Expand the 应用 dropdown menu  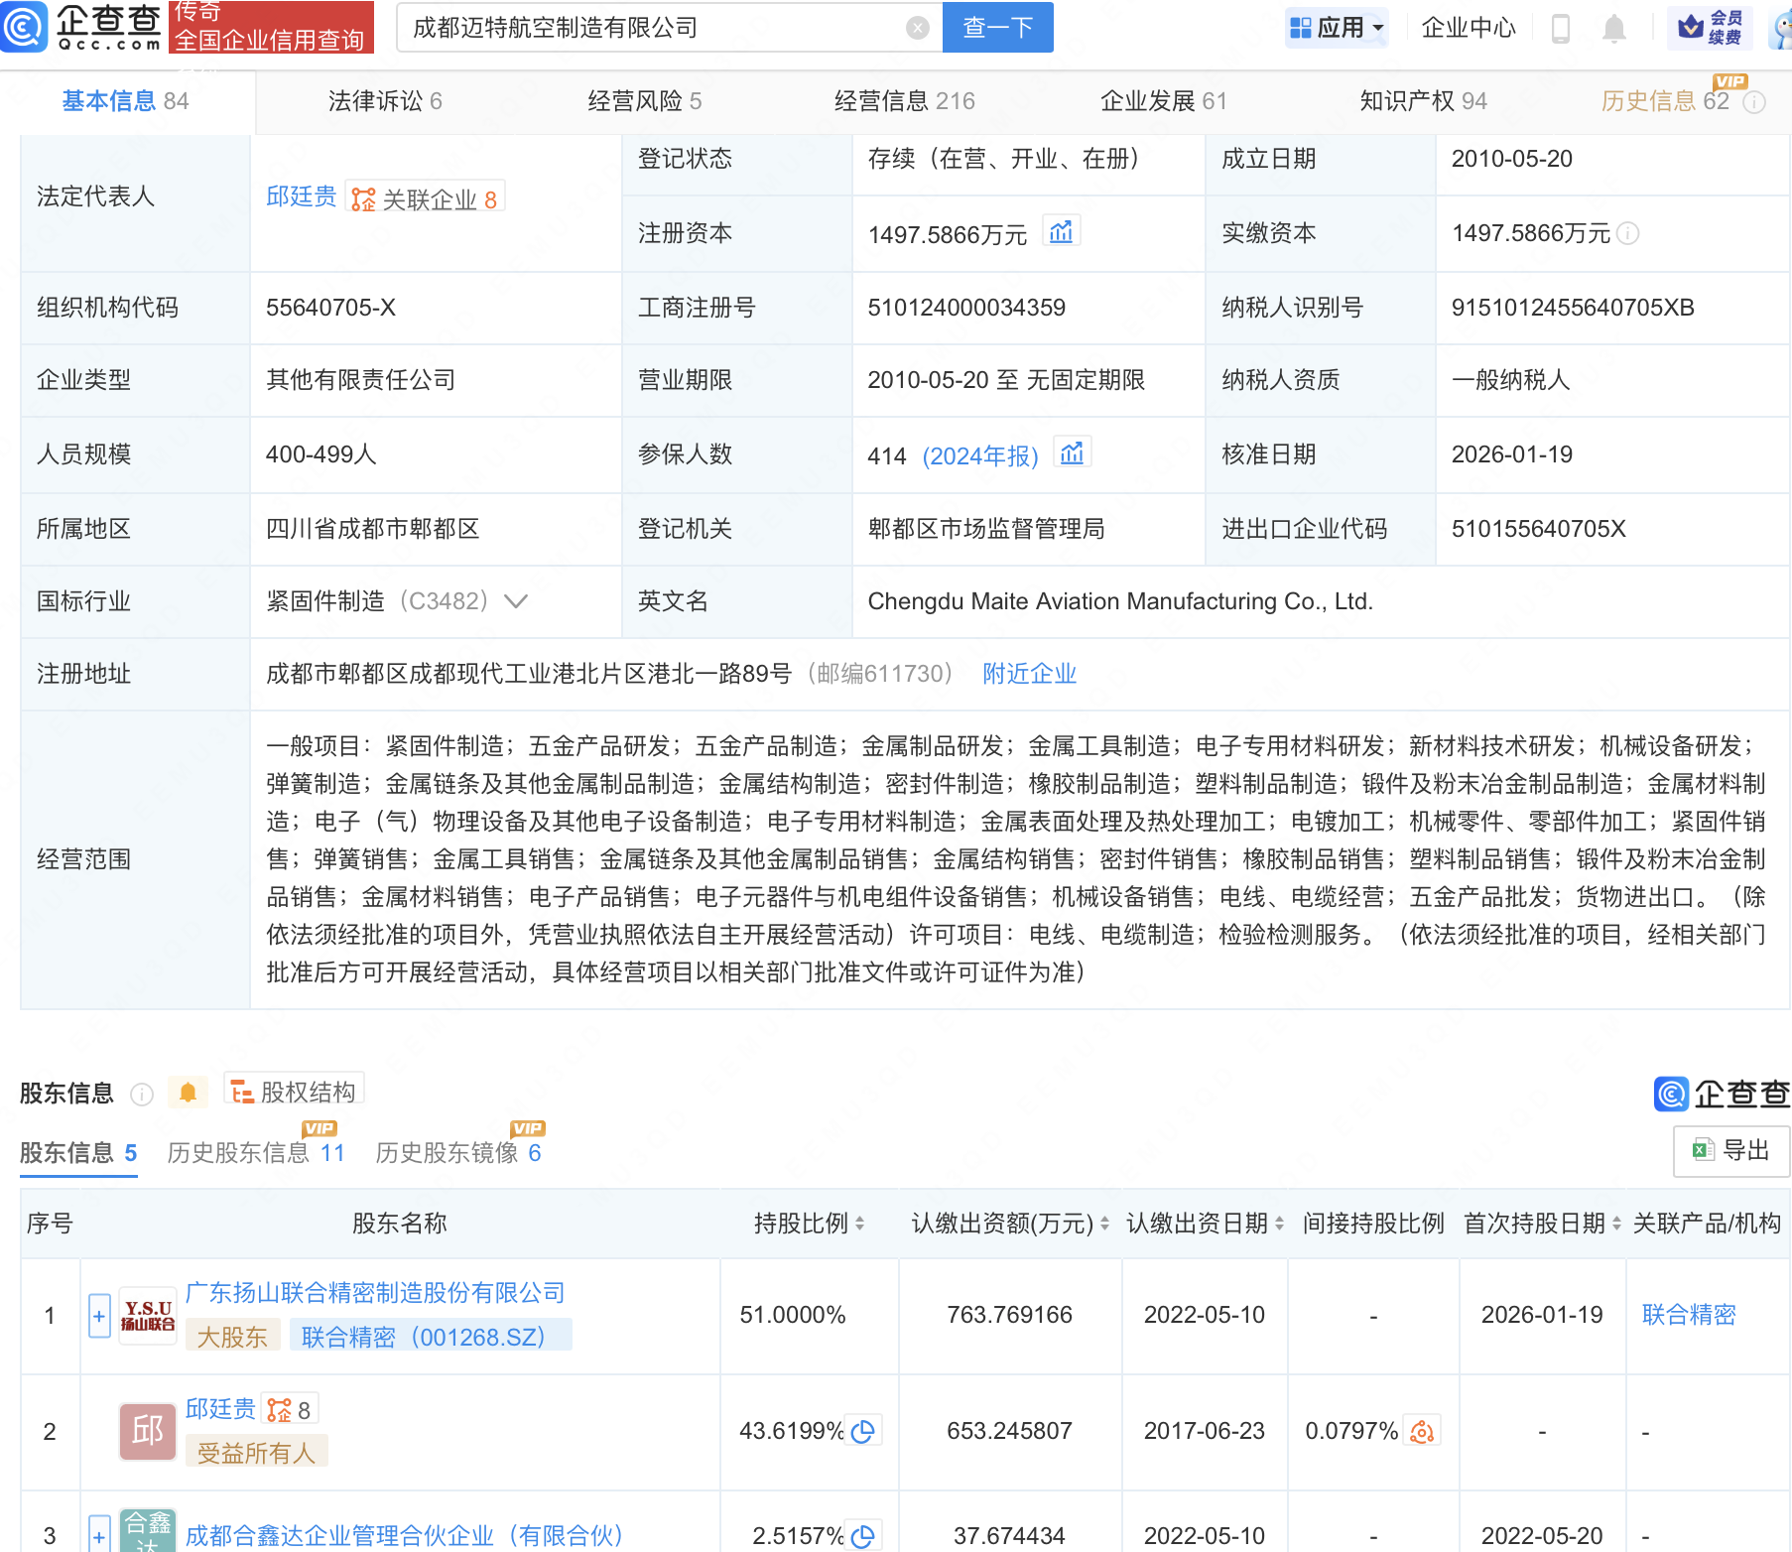(1336, 28)
